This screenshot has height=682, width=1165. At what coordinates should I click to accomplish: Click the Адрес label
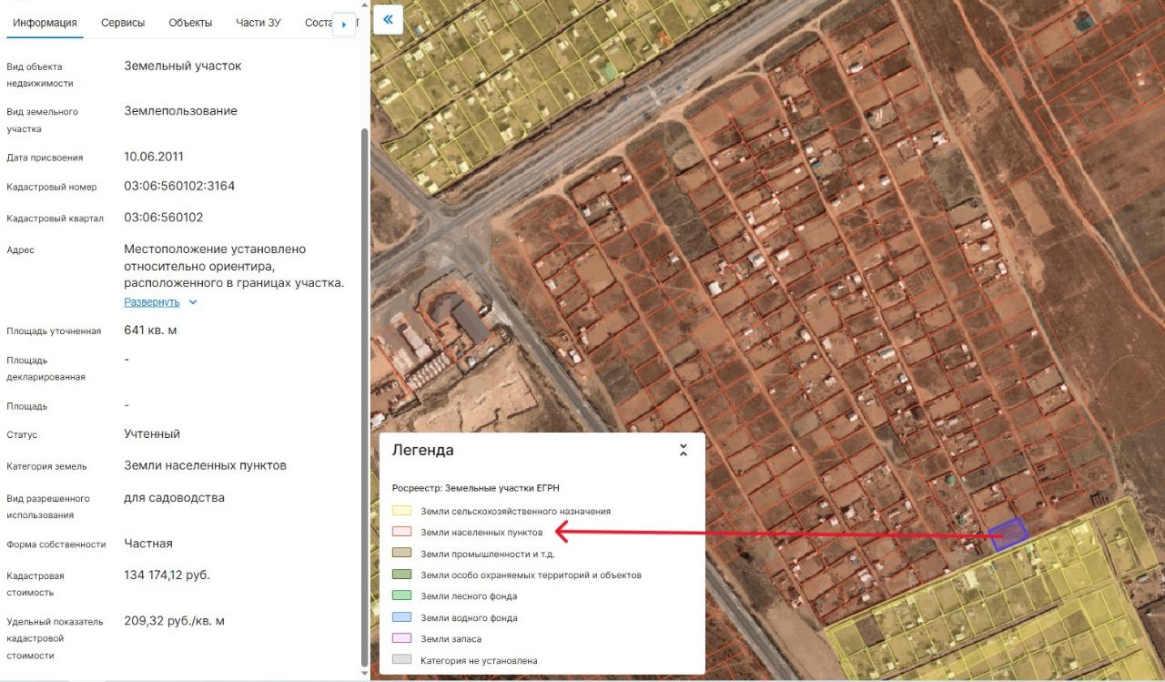(x=20, y=249)
